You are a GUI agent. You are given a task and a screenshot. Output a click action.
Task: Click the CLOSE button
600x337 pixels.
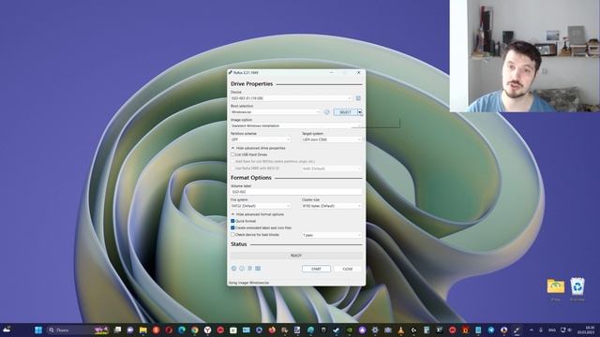[348, 269]
